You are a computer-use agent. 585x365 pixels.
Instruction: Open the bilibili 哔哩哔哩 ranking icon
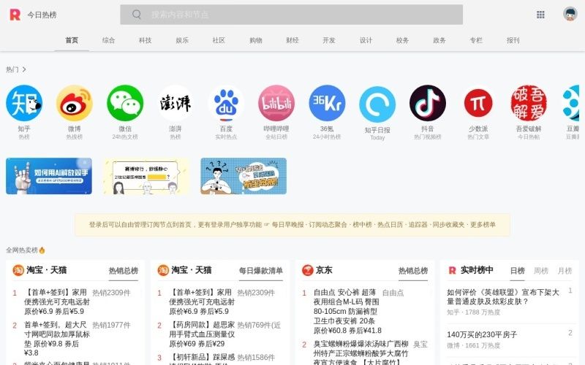[x=276, y=103]
